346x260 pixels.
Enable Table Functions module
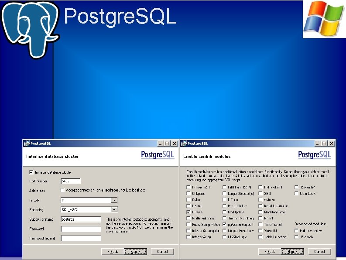pyautogui.click(x=260, y=237)
